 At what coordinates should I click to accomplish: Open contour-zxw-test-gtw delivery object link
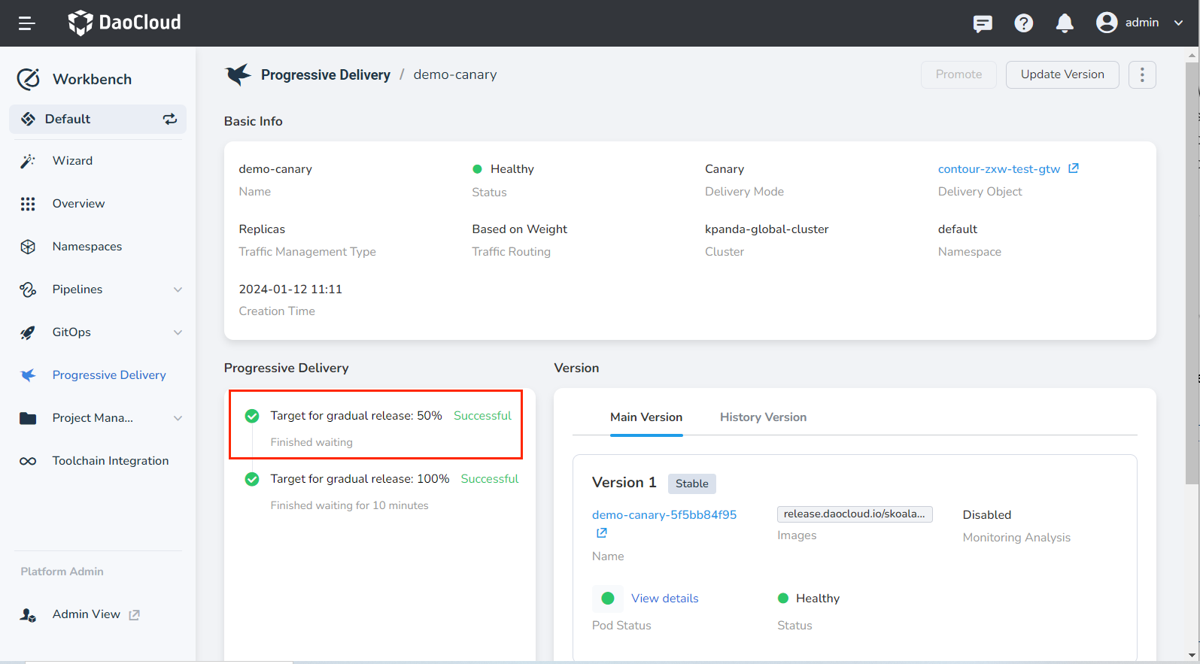998,169
